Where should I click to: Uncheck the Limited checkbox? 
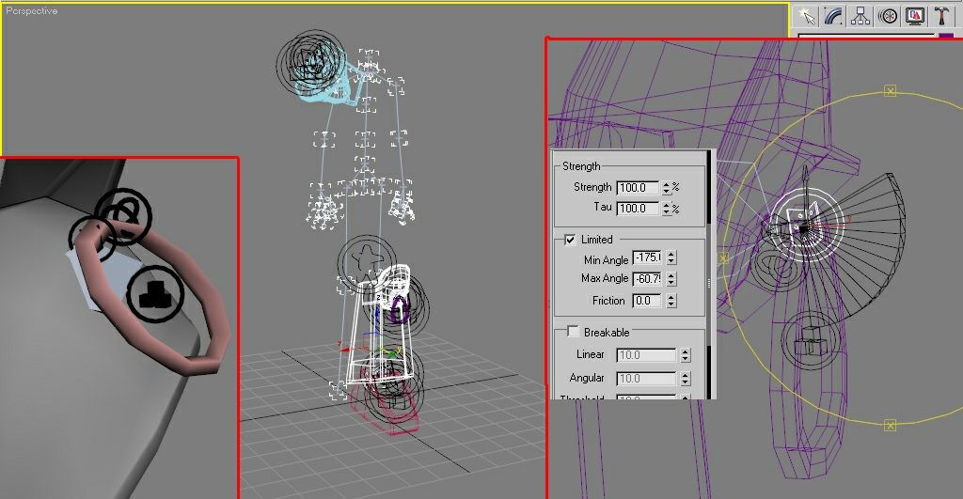(x=570, y=240)
